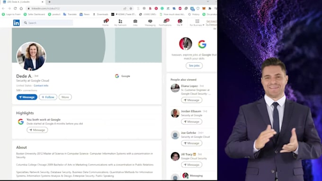Message Jordan Elbaum
The image size is (322, 181).
click(x=192, y=121)
